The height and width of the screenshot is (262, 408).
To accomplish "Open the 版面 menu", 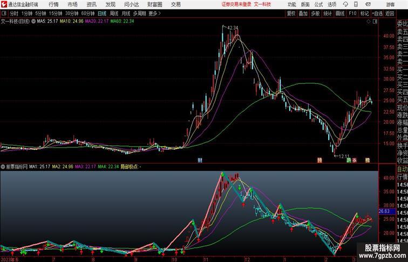I will click(x=305, y=4).
